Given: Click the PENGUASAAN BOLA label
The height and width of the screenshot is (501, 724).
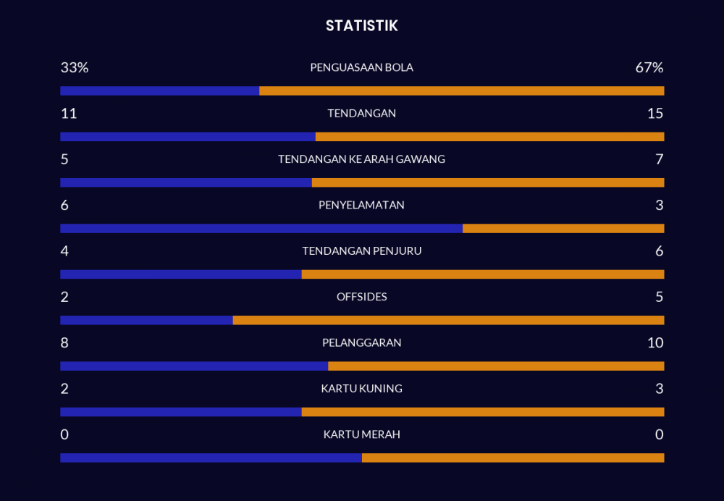Looking at the screenshot, I should 361,67.
